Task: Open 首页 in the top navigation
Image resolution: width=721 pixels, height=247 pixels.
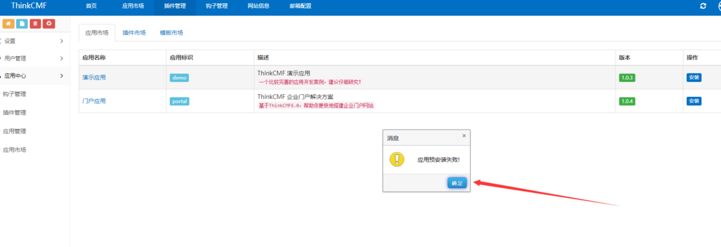Action: [x=91, y=6]
